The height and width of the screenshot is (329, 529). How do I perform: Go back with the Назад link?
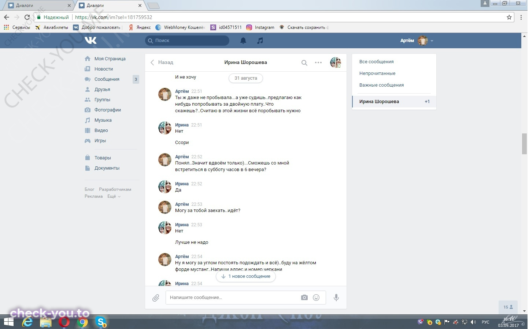click(x=162, y=63)
